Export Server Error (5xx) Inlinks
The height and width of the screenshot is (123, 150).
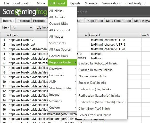tap(102, 115)
